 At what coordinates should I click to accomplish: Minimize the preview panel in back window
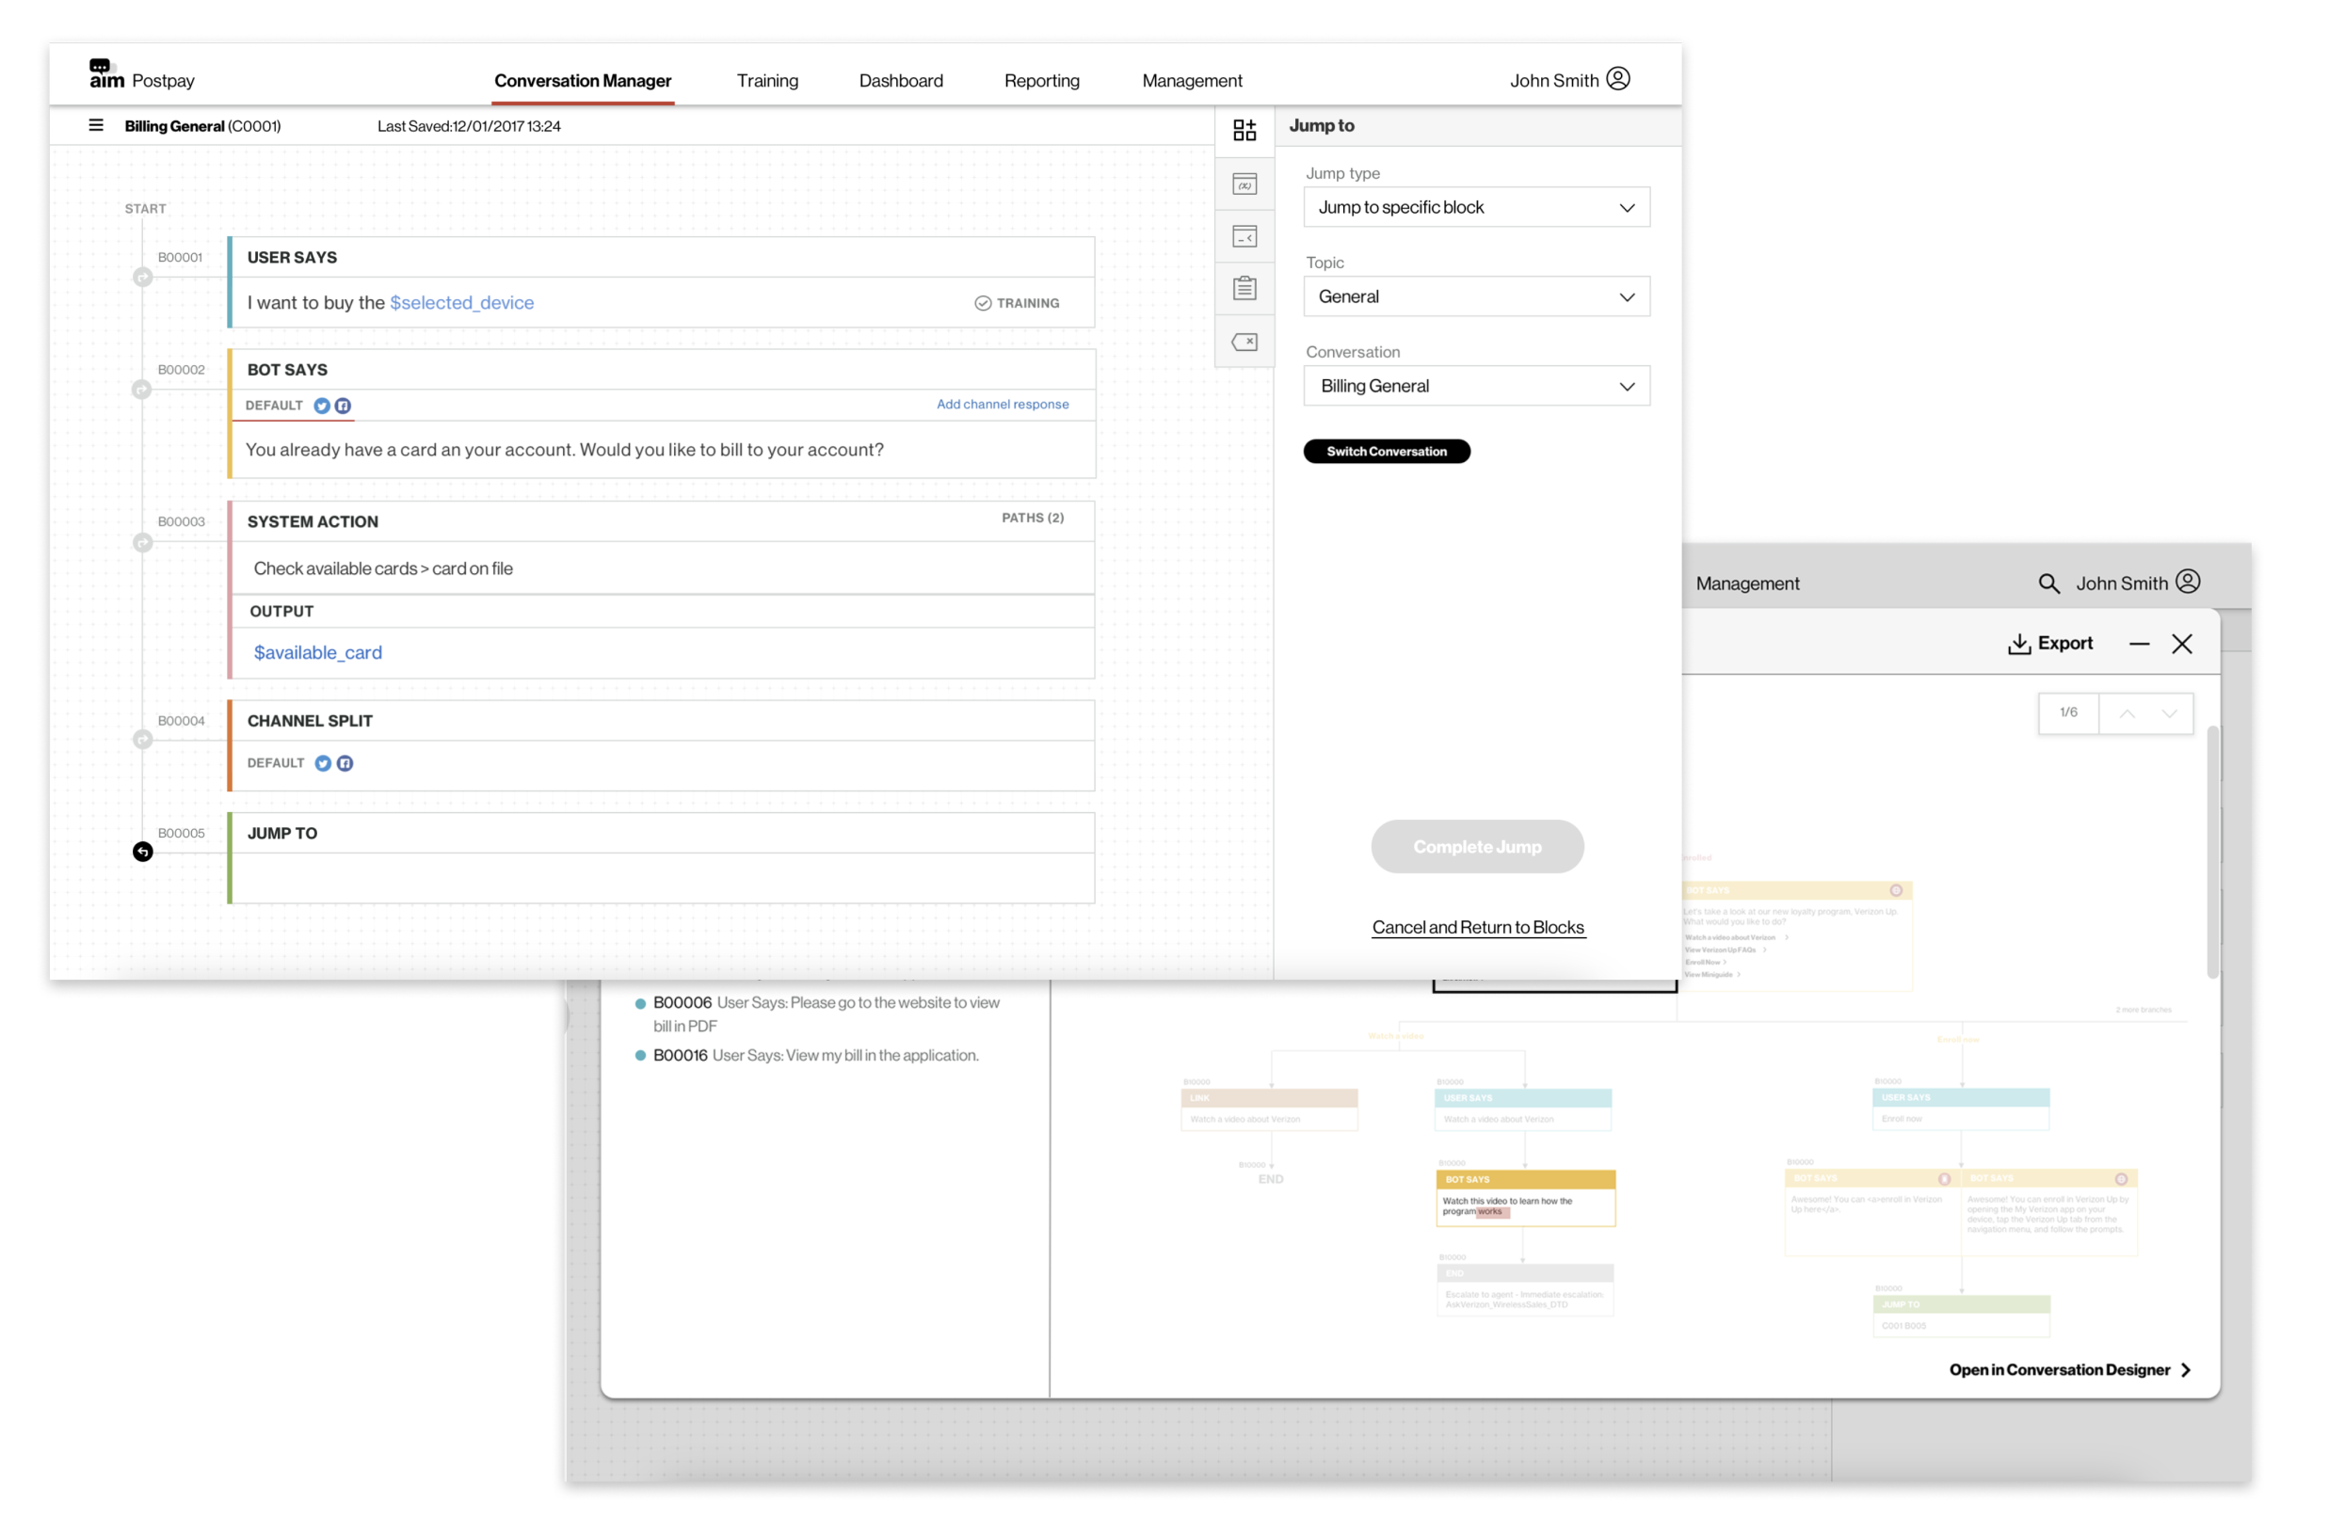coord(2139,644)
